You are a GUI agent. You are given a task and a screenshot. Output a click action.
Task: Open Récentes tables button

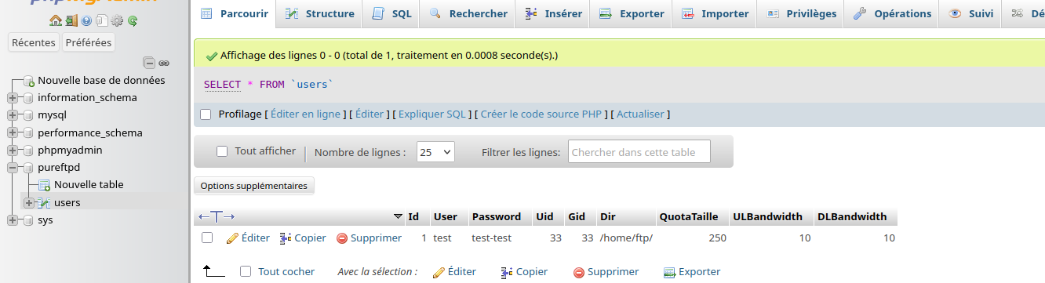(34, 43)
